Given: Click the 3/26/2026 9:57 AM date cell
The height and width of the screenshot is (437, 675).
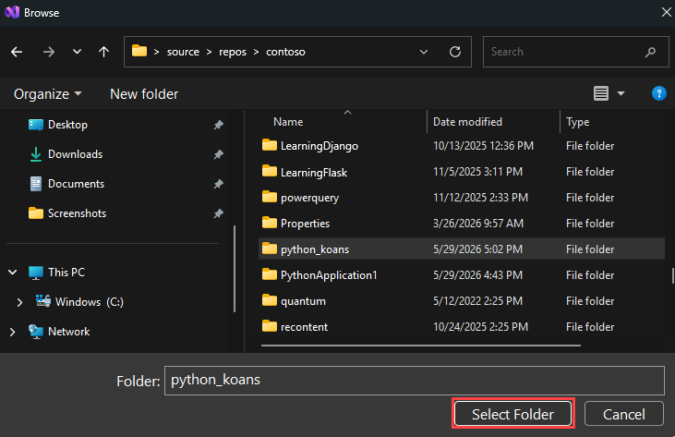Looking at the screenshot, I should 478,224.
